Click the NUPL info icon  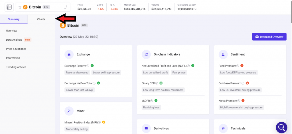[188, 66]
